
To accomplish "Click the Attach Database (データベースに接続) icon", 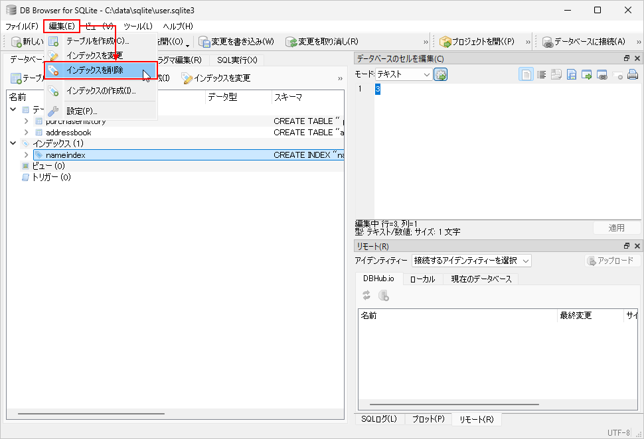I will tap(548, 42).
